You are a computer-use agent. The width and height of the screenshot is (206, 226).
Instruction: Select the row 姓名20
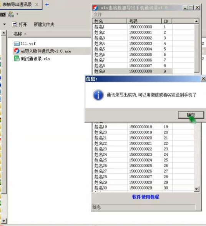tap(133, 132)
